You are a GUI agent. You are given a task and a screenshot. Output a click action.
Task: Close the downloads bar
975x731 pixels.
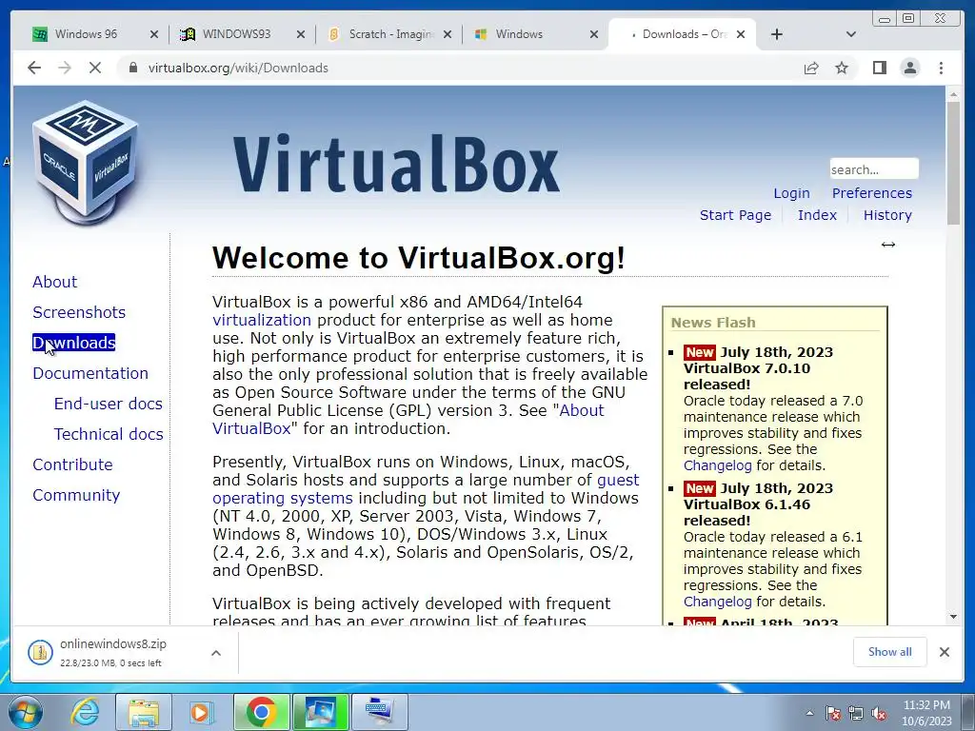coord(945,652)
